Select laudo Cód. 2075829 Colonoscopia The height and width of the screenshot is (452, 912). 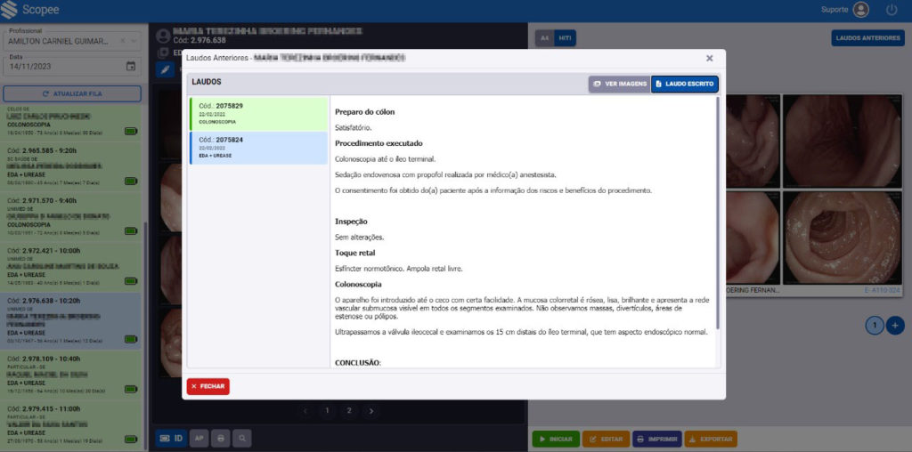click(259, 114)
